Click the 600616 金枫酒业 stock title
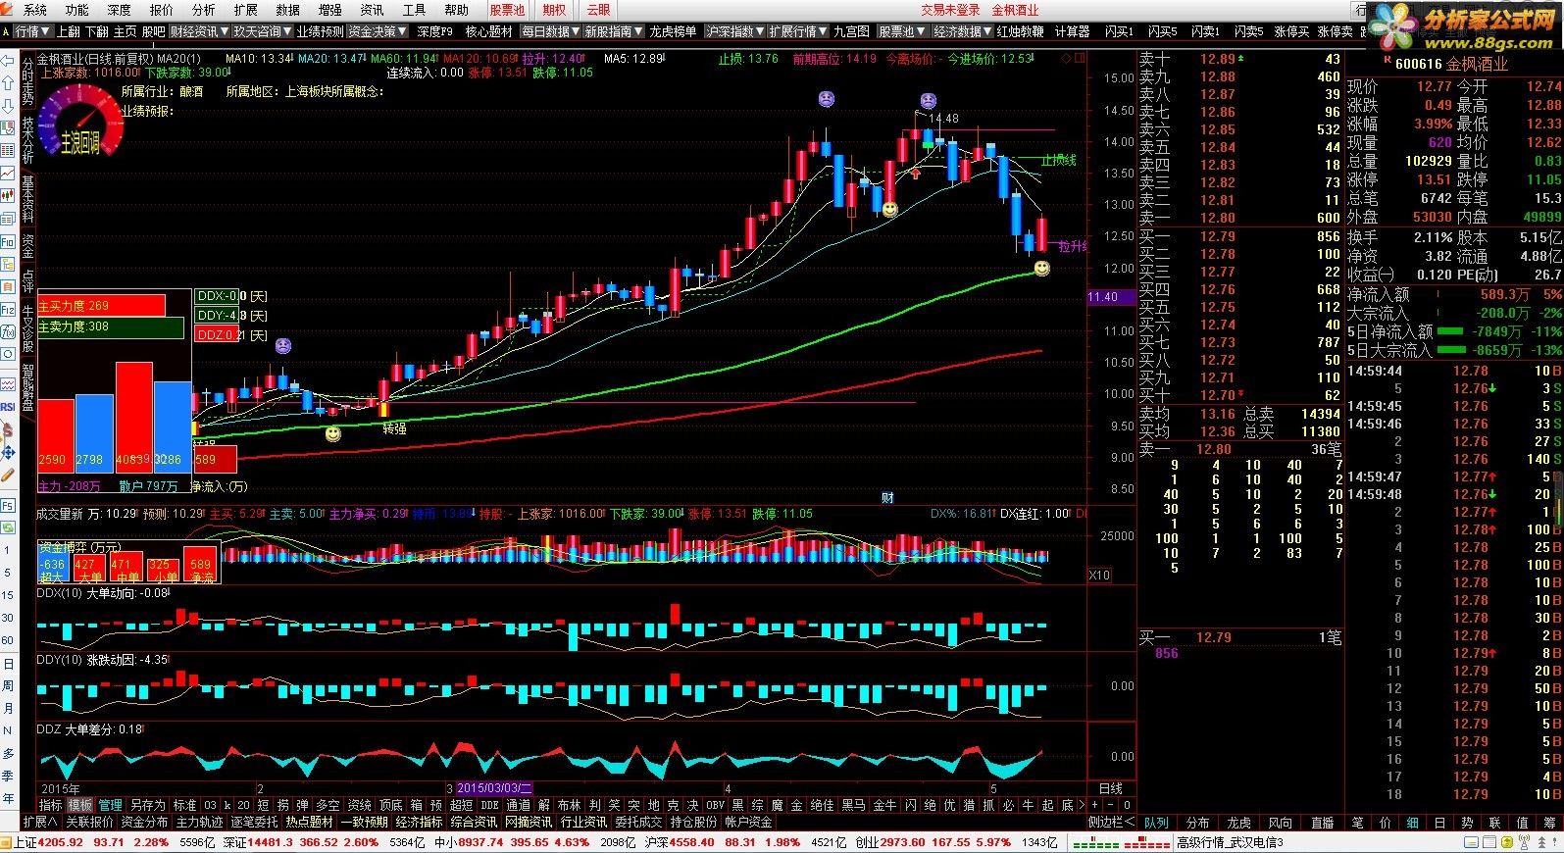 click(1451, 64)
